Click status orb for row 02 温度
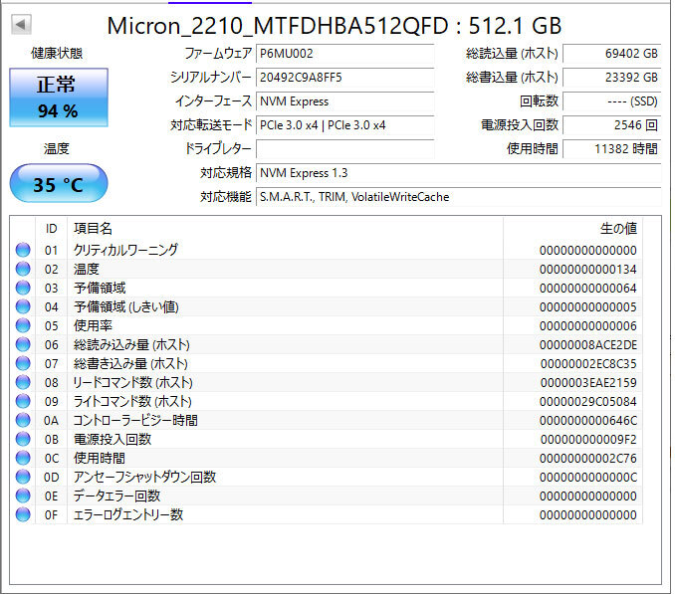This screenshot has width=675, height=594. tap(23, 269)
